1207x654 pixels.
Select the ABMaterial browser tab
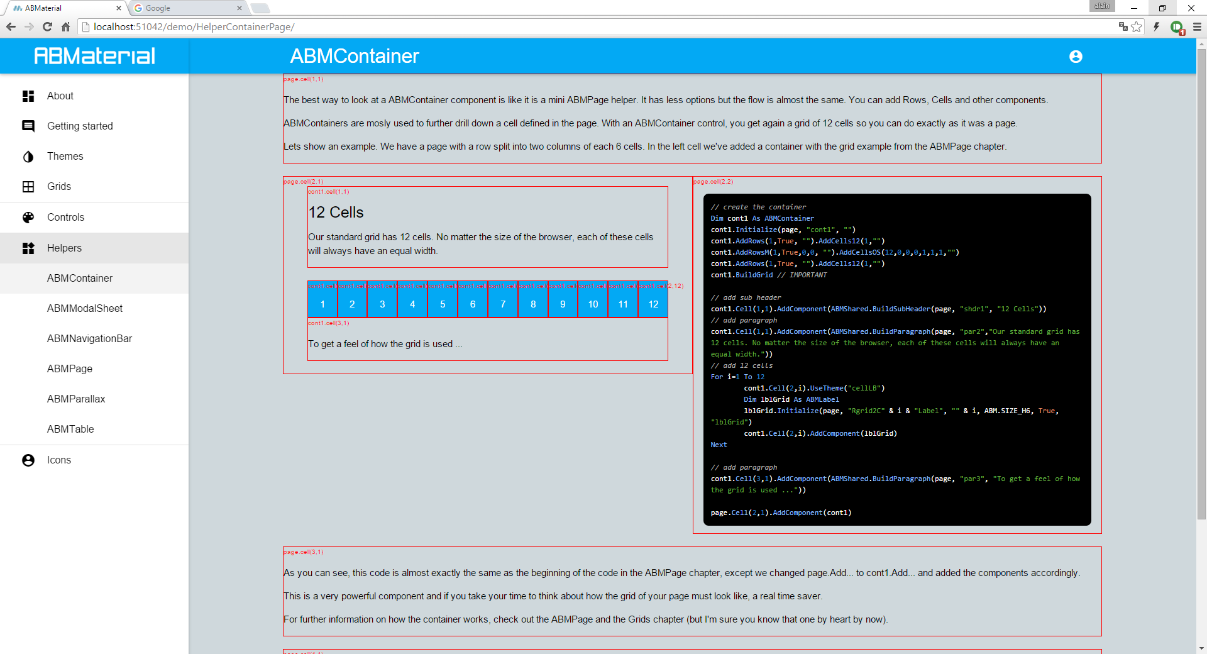(66, 8)
